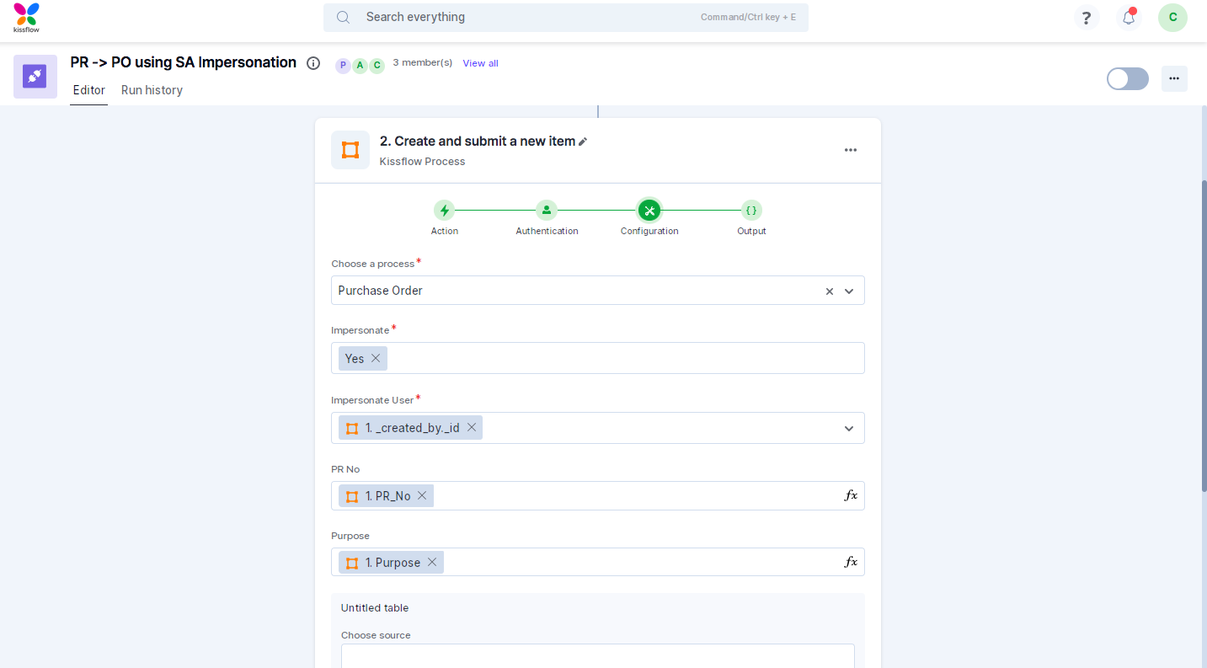Clear the Purchase Order selection

coord(830,291)
